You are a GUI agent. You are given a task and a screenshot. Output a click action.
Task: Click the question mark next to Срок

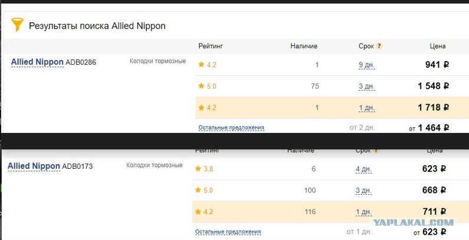coord(379,46)
